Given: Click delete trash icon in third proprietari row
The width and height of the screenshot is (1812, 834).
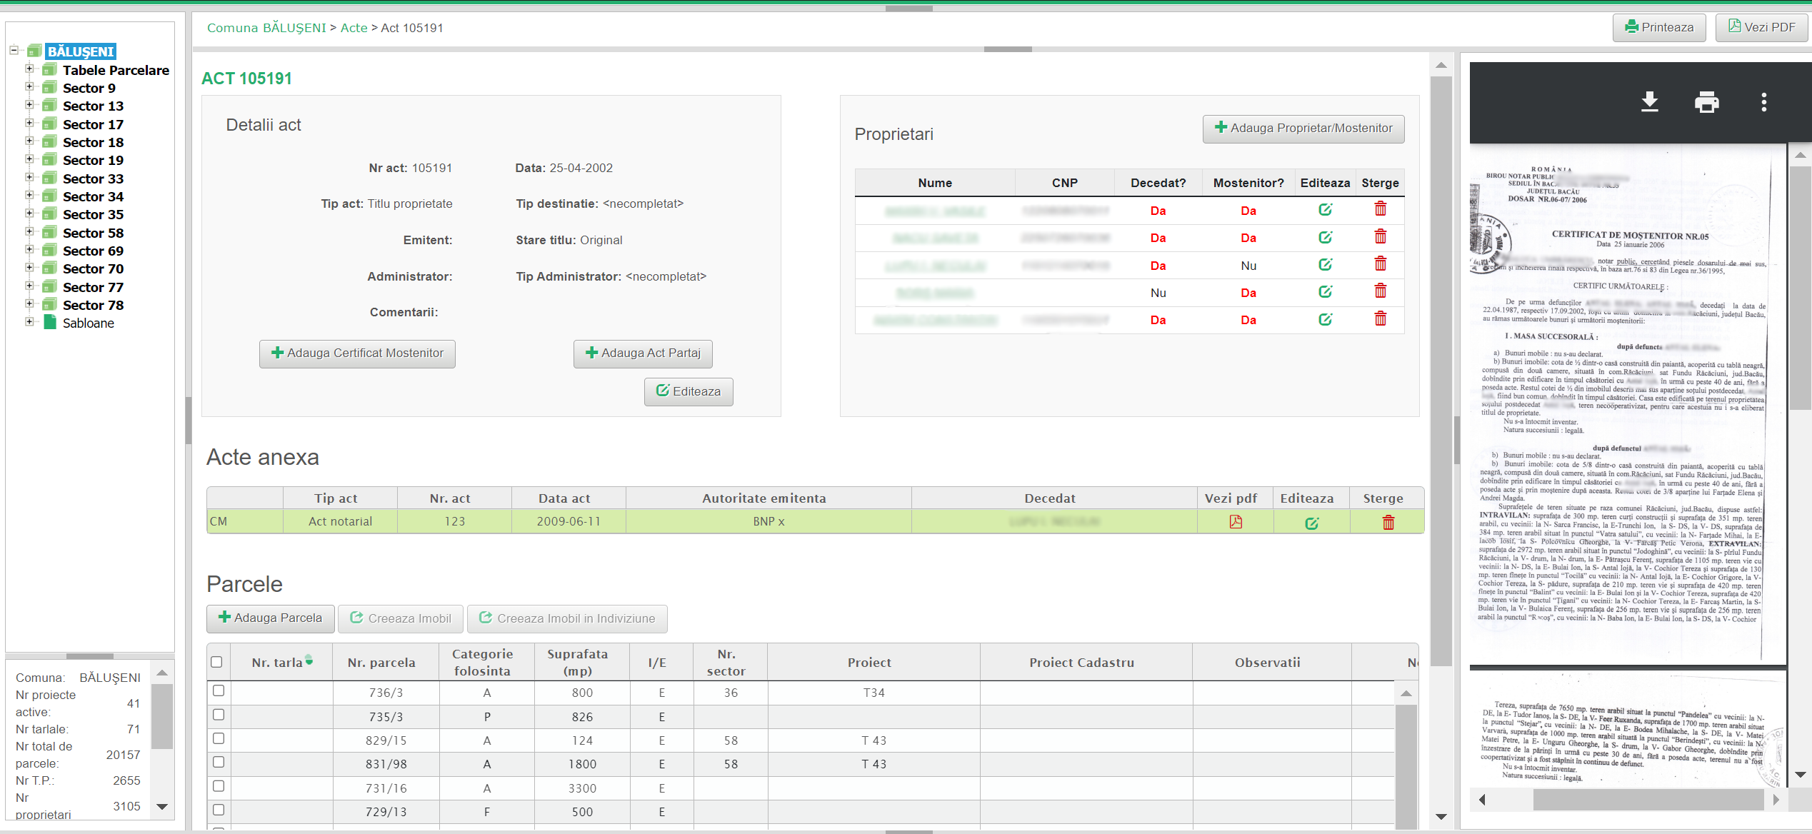Looking at the screenshot, I should [x=1380, y=265].
